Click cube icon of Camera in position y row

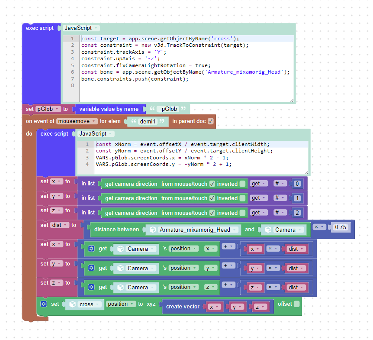(x=121, y=268)
